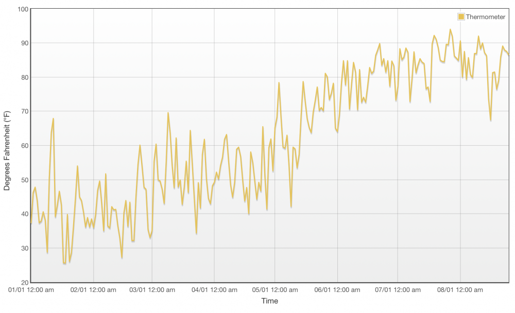Click the Thermometer legend color swatch
Screen dimensions: 515x313
(x=461, y=17)
